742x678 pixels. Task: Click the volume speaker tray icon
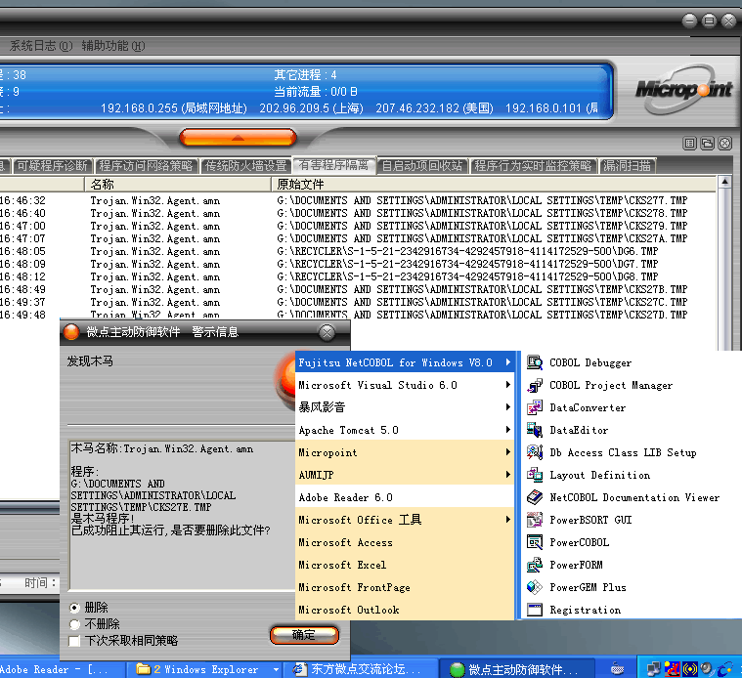coord(707,669)
